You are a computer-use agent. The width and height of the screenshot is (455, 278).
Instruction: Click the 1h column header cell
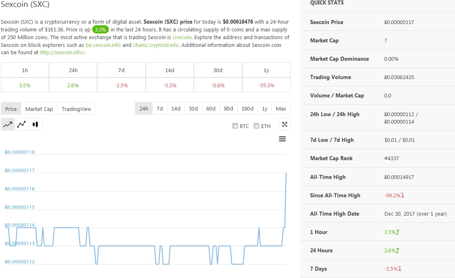pos(25,70)
